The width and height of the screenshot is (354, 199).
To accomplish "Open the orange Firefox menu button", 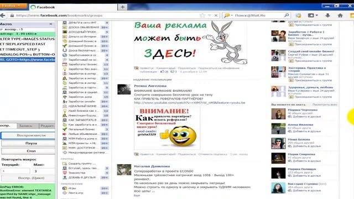I will [x=13, y=6].
